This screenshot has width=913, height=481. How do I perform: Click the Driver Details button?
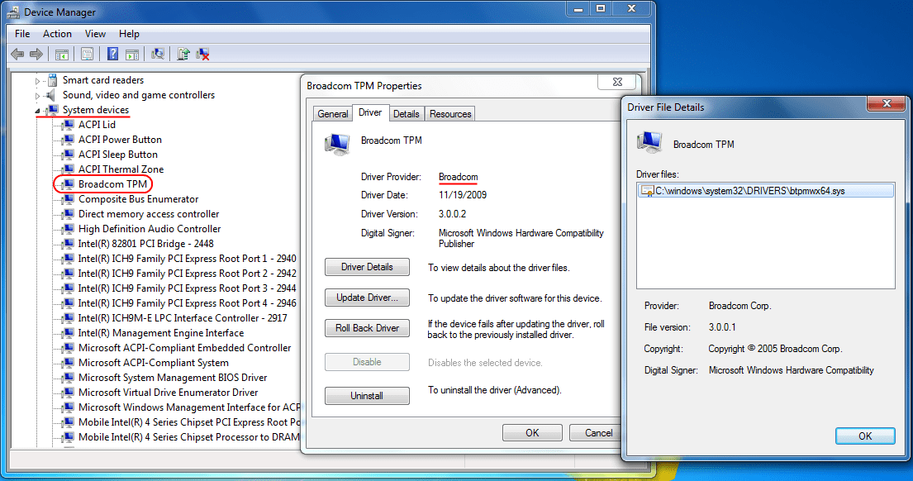367,267
